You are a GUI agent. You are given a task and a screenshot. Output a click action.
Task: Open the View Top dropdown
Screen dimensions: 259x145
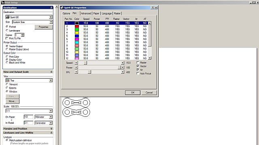click(x=51, y=81)
